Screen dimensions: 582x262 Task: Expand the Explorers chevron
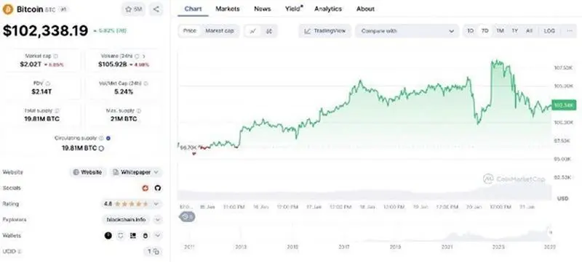click(158, 220)
